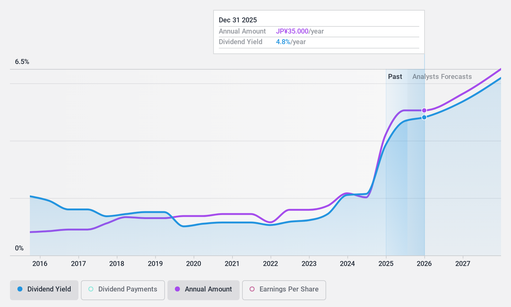Enable the Dividend Payments series
The image size is (511, 307).
123,290
